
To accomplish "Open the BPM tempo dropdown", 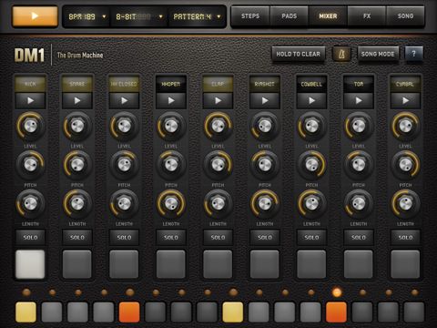I will [86, 16].
